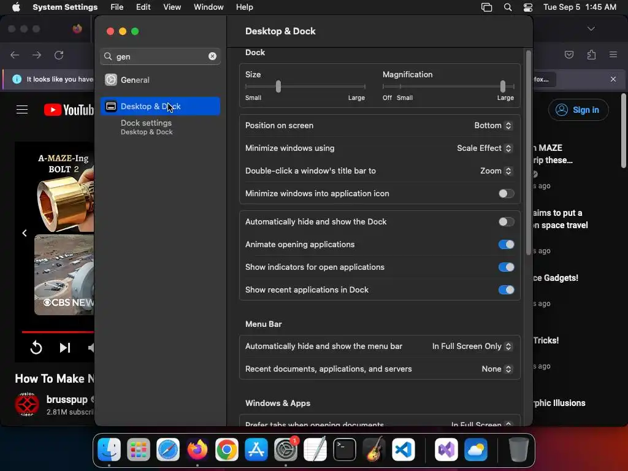
Task: Change Minimize windows using Scale Effect popup
Action: pos(484,148)
